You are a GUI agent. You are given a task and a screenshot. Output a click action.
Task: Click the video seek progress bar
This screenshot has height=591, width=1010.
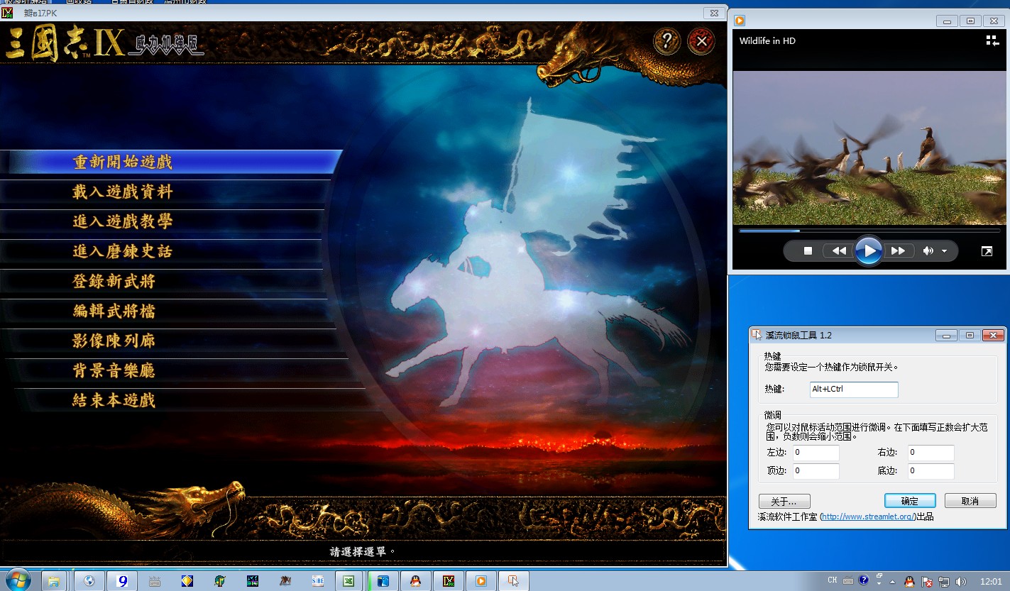click(869, 231)
